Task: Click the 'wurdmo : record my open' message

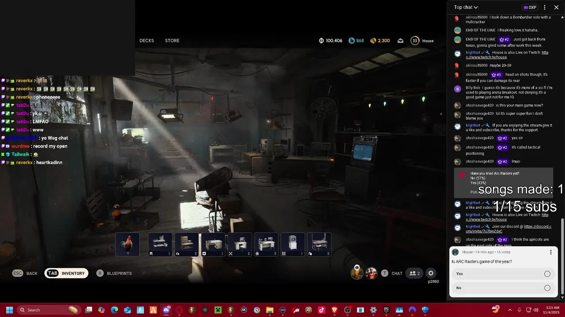Action: point(34,146)
